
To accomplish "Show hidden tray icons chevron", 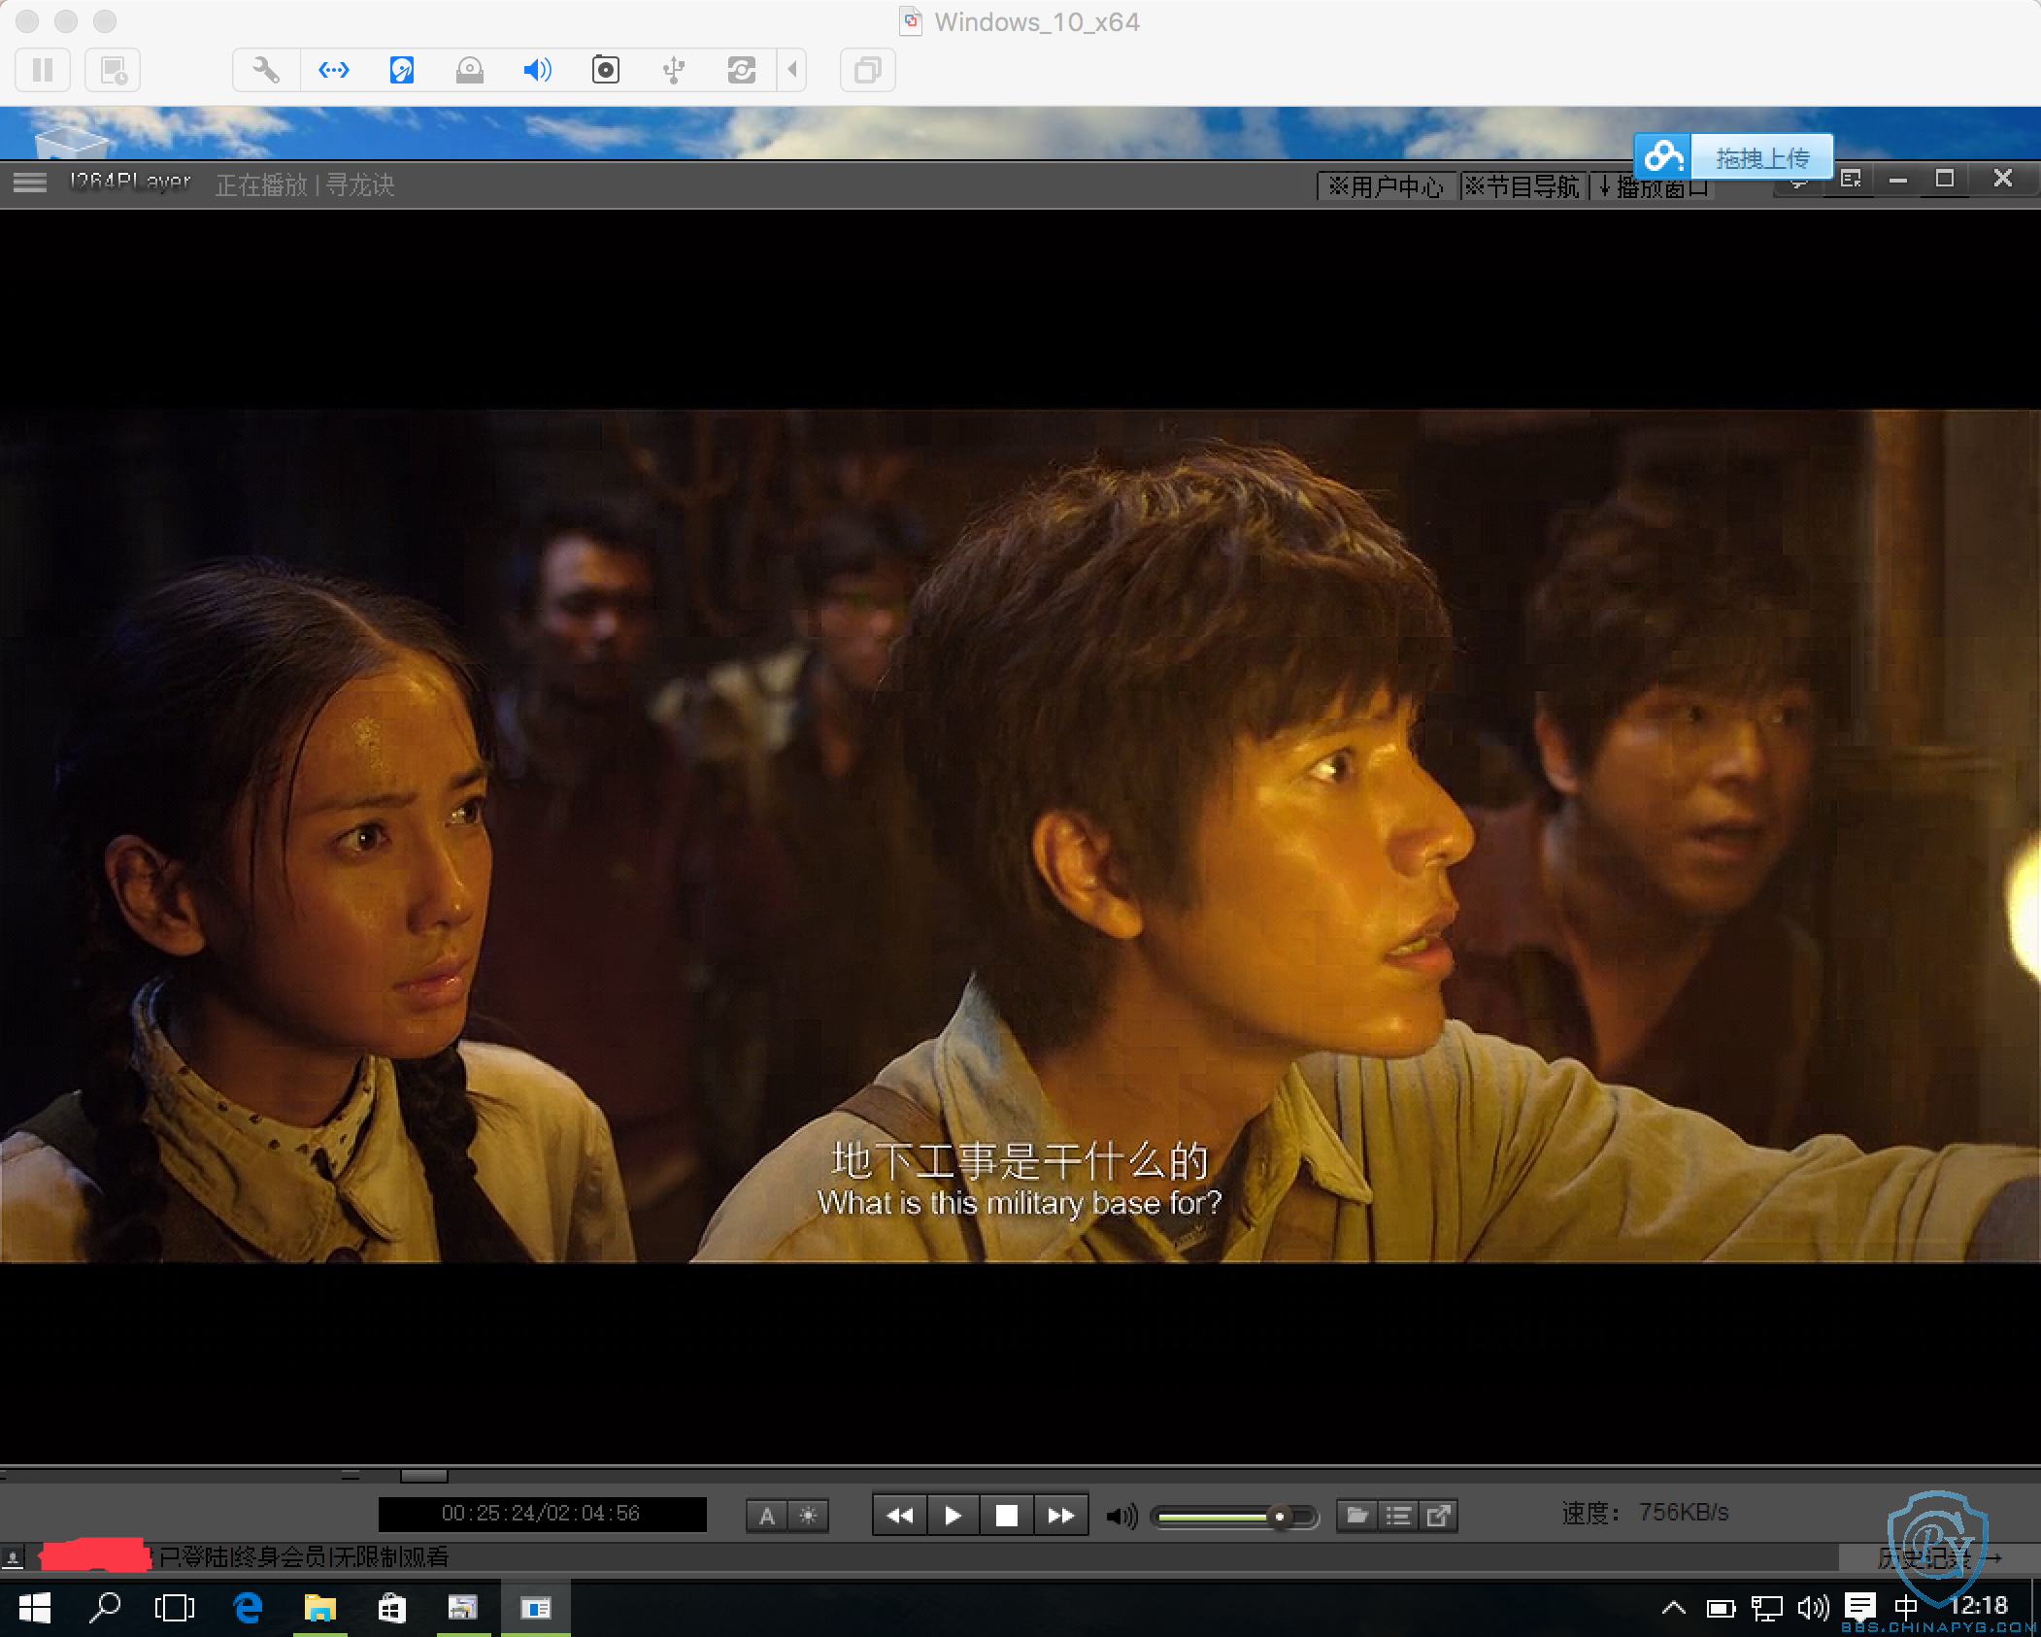I will 1673,1608.
